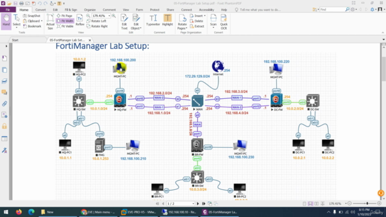Open the comments panel in left sidebar
Viewport: 386px width, 217px height.
(x=4, y=92)
